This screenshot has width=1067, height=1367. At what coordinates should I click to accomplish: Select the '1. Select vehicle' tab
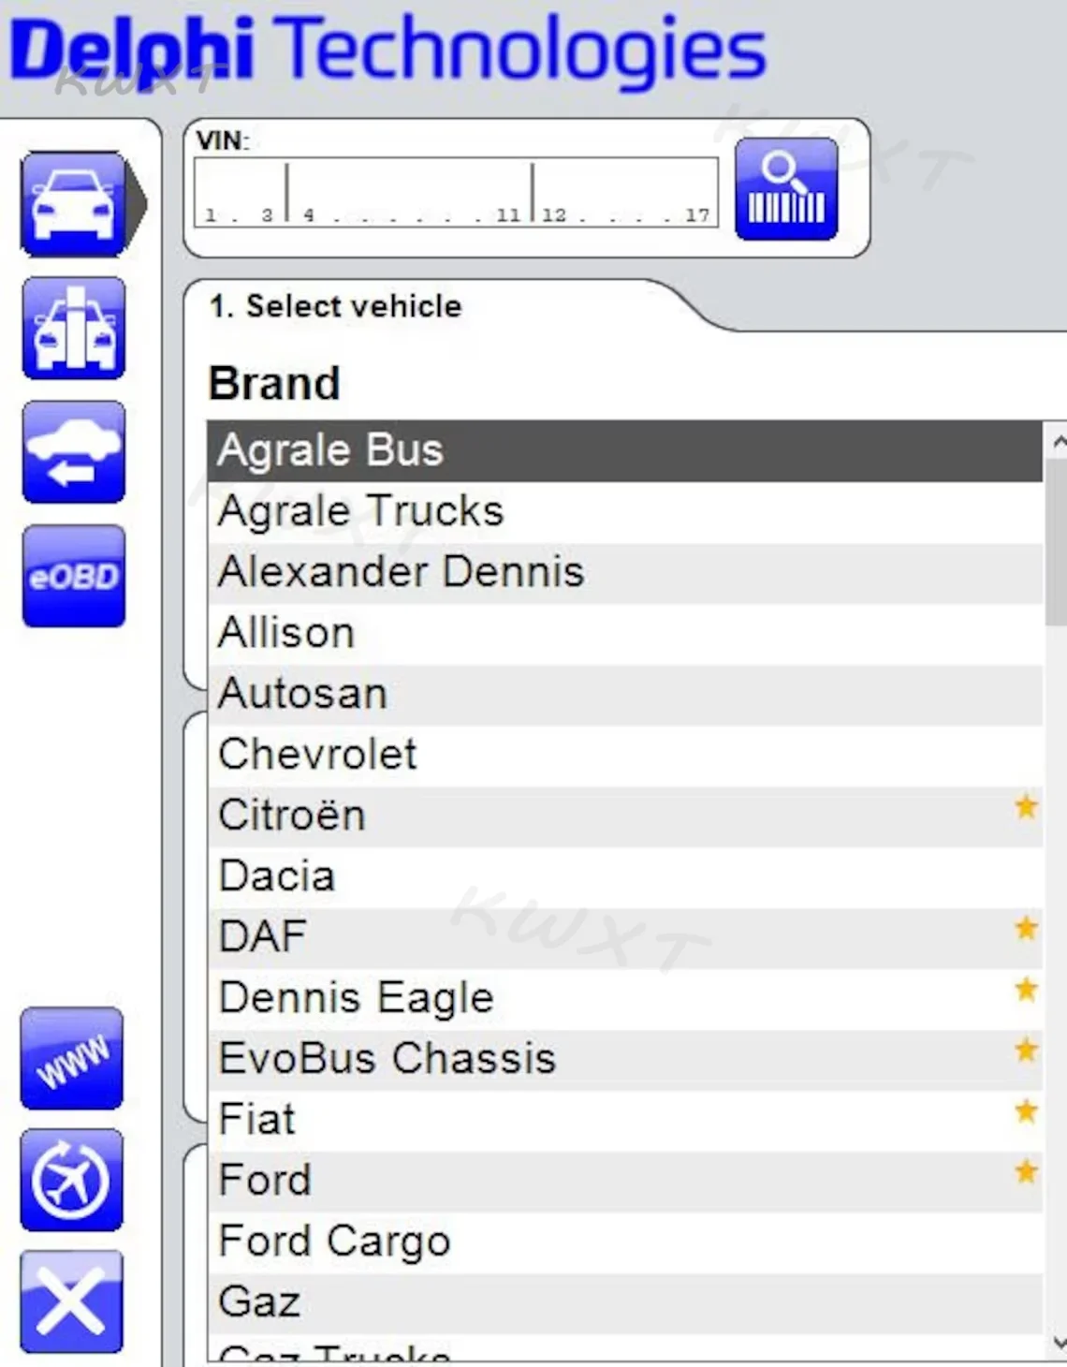335,306
